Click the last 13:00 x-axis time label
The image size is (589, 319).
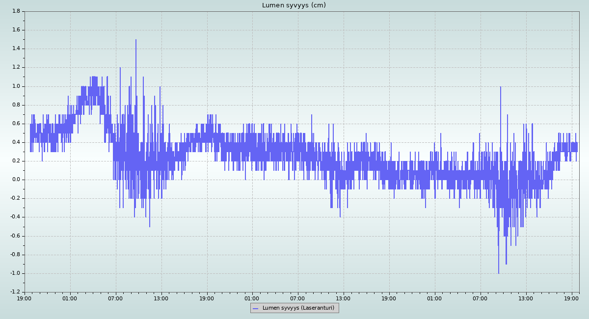click(526, 298)
